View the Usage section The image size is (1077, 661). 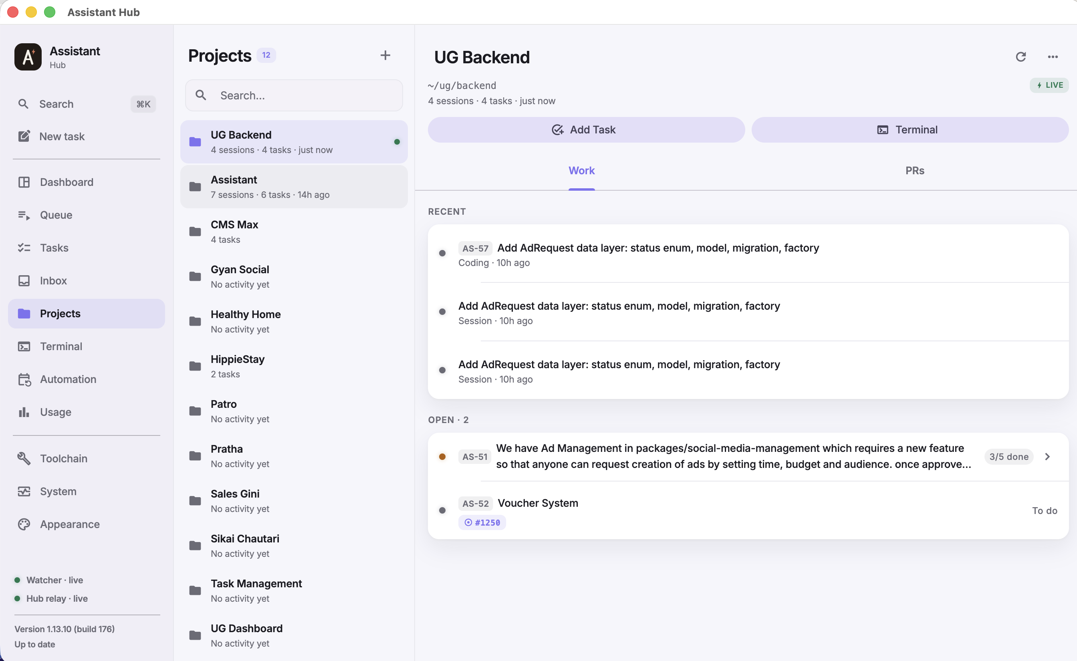86,412
